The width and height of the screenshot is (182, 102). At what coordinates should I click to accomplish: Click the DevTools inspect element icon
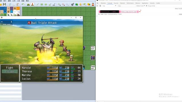click(x=98, y=3)
